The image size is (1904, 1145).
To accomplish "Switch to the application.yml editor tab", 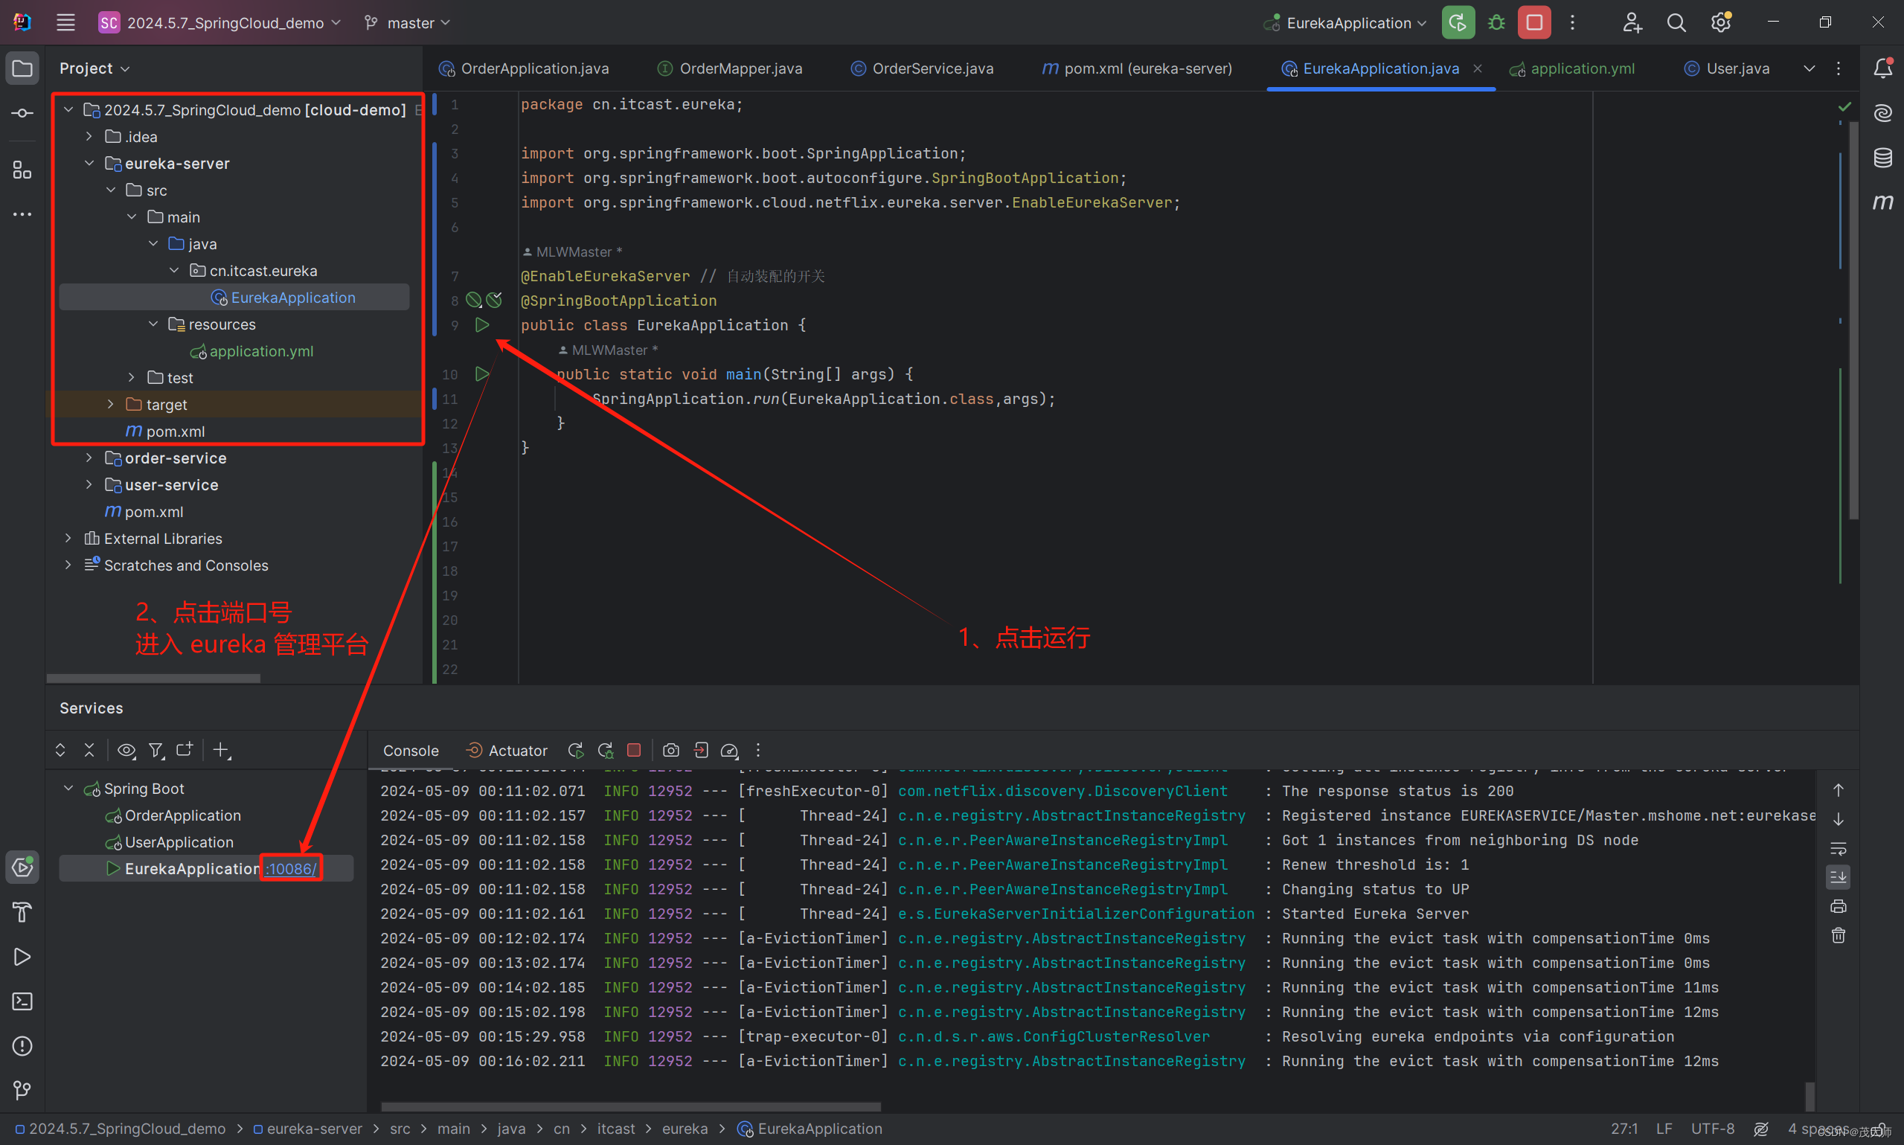I will [x=1582, y=68].
